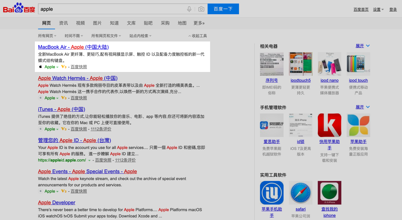
Task: Open the green Apple site name under Apple Watch Hermès
Action: tap(50, 98)
